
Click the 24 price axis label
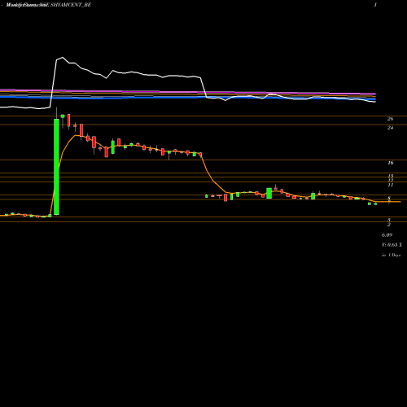(x=390, y=128)
